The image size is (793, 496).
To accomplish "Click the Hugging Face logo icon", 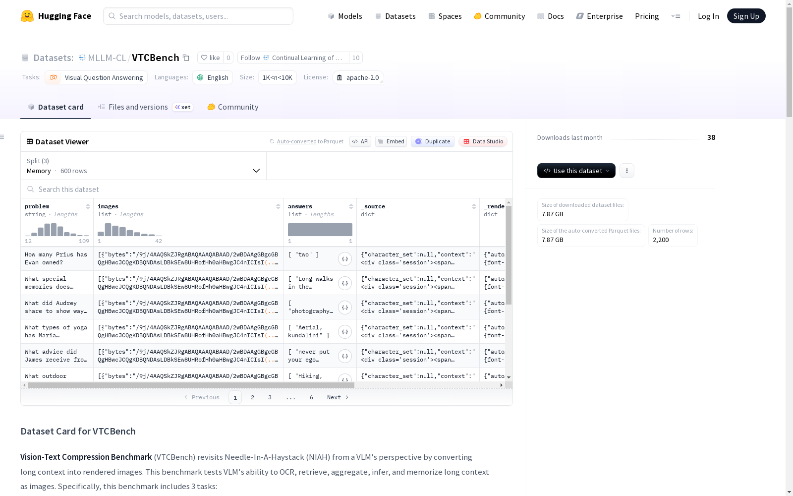I will (x=27, y=16).
